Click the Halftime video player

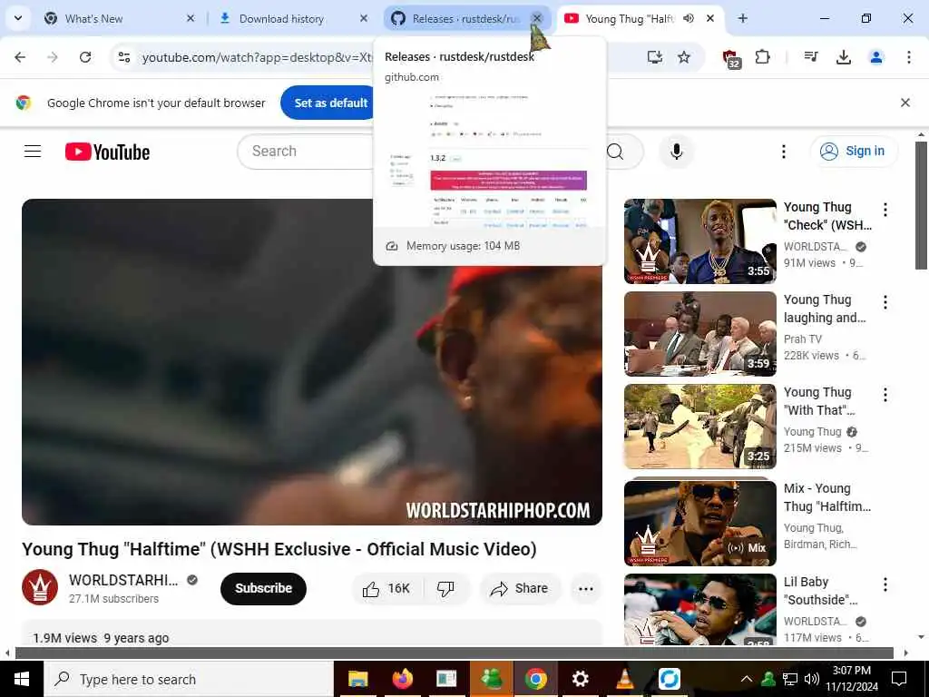(x=312, y=361)
